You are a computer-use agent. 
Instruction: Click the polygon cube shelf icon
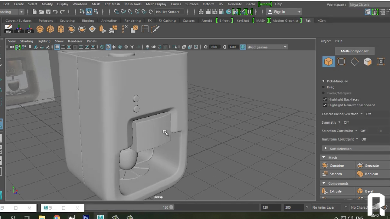coord(50,29)
